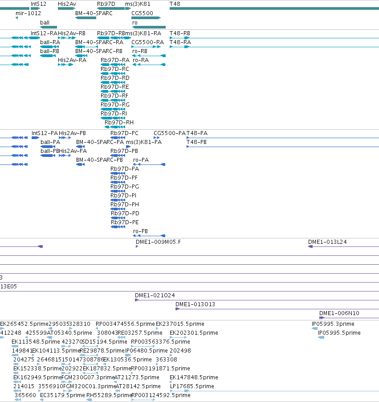Select transcript His2Av-RB
379x402 pixels.
coord(72,33)
